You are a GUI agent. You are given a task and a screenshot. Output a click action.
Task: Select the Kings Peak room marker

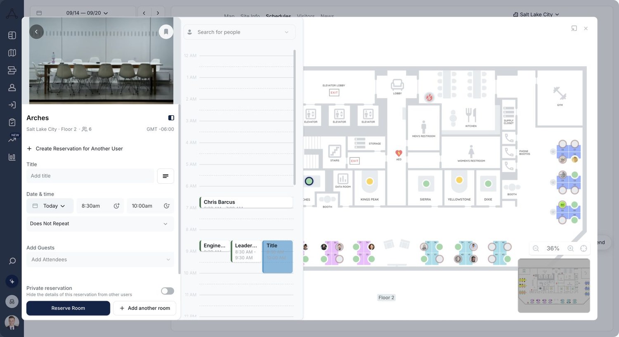[x=370, y=181]
